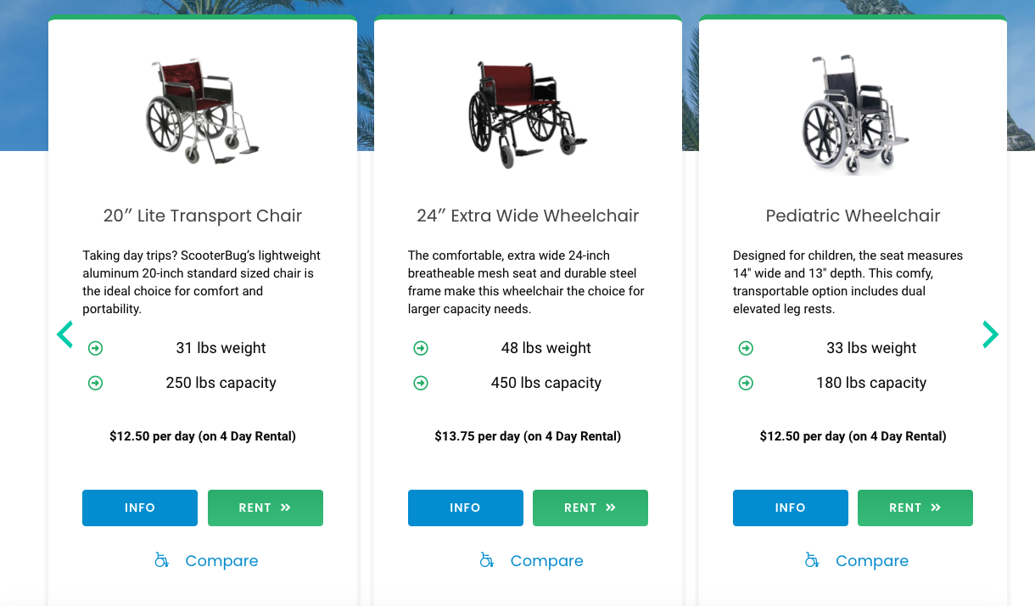Click arrow bullet beside 450 lbs capacity
Viewport: 1035px width, 606px height.
coord(421,383)
